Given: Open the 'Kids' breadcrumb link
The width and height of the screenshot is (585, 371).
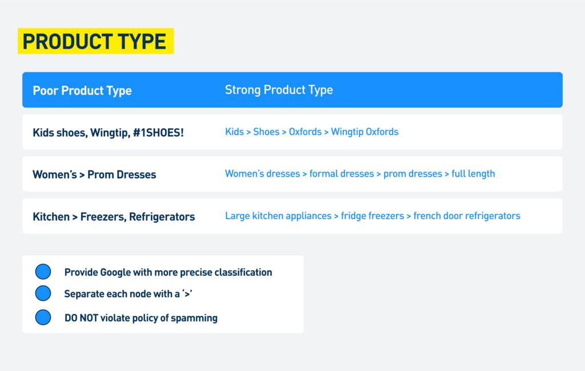Looking at the screenshot, I should coord(234,131).
